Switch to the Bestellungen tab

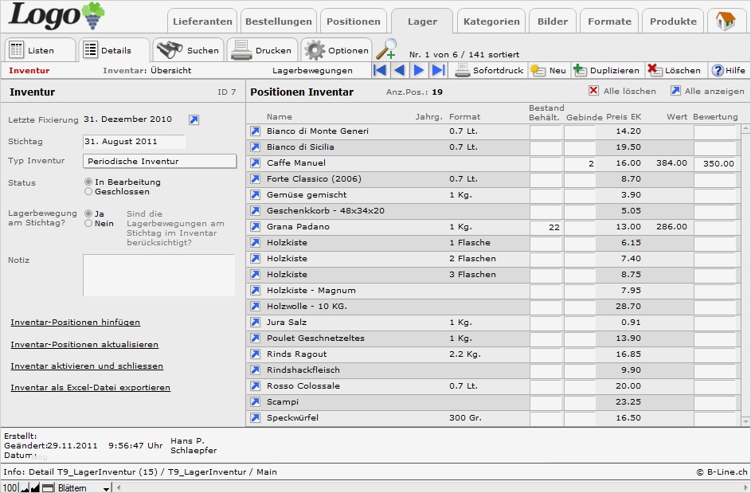click(x=278, y=22)
